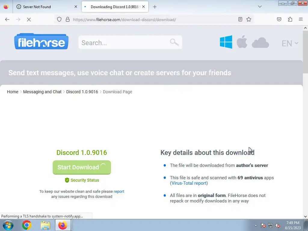Click the muted volume tray icon
This screenshot has height=231, width=308.
pos(278,225)
